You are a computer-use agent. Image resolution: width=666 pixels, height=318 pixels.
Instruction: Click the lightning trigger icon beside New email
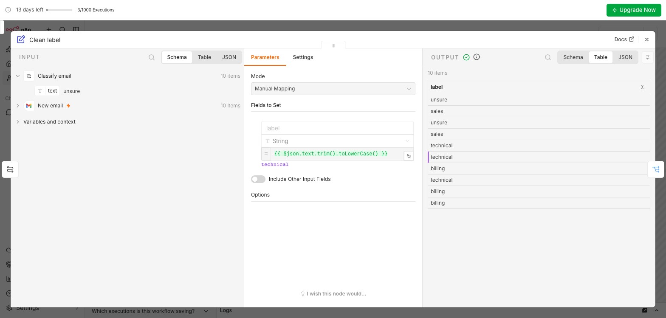68,106
